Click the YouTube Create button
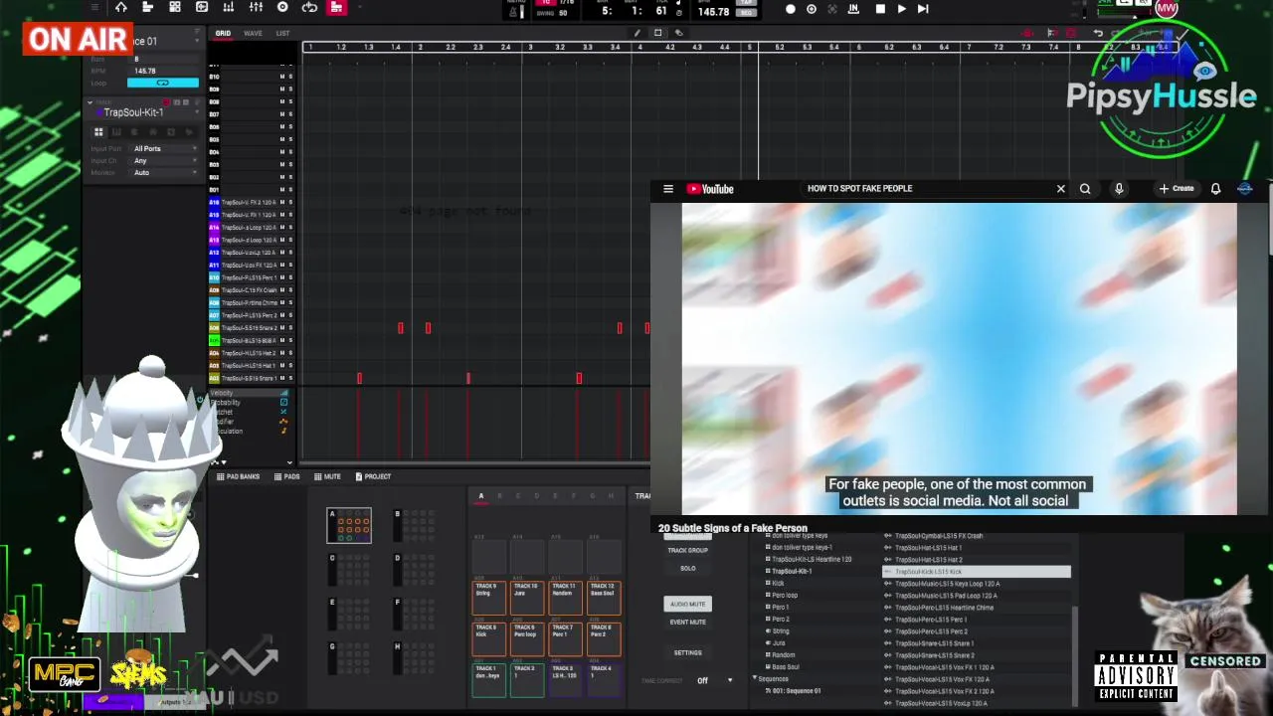Image resolution: width=1273 pixels, height=716 pixels. [1177, 189]
